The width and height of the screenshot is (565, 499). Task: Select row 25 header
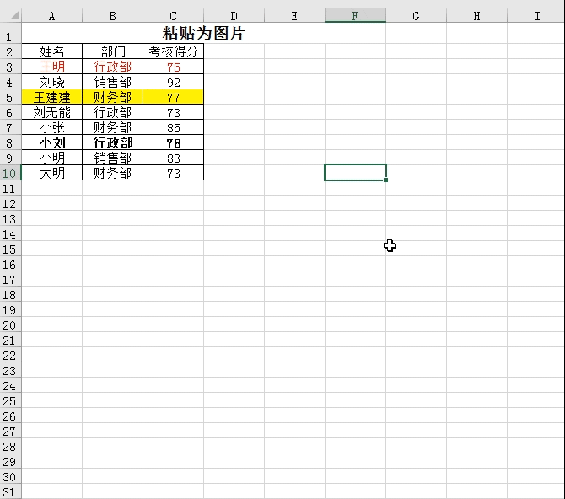[10, 400]
